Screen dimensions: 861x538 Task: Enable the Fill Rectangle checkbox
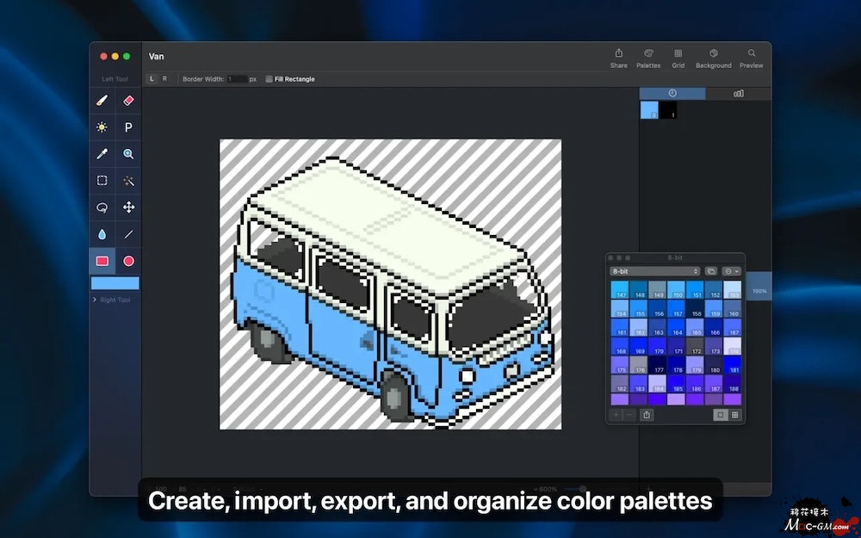(269, 79)
